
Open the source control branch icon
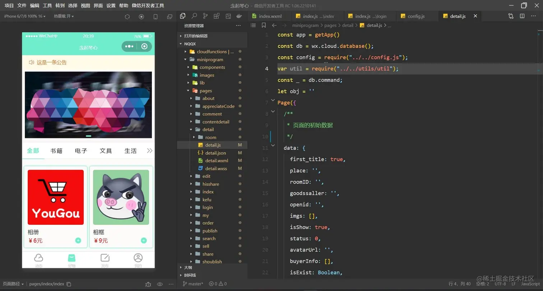click(205, 16)
